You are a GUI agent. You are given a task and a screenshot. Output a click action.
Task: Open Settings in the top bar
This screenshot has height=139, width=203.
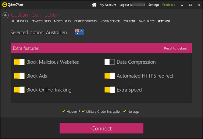[154, 5]
